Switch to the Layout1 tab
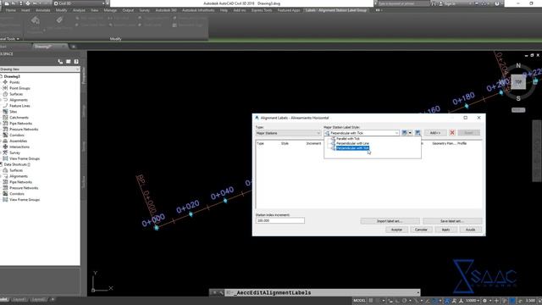 (x=19, y=299)
